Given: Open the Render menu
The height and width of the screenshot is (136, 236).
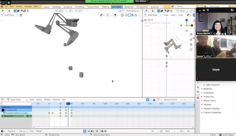Looking at the screenshot, I should (19, 7).
